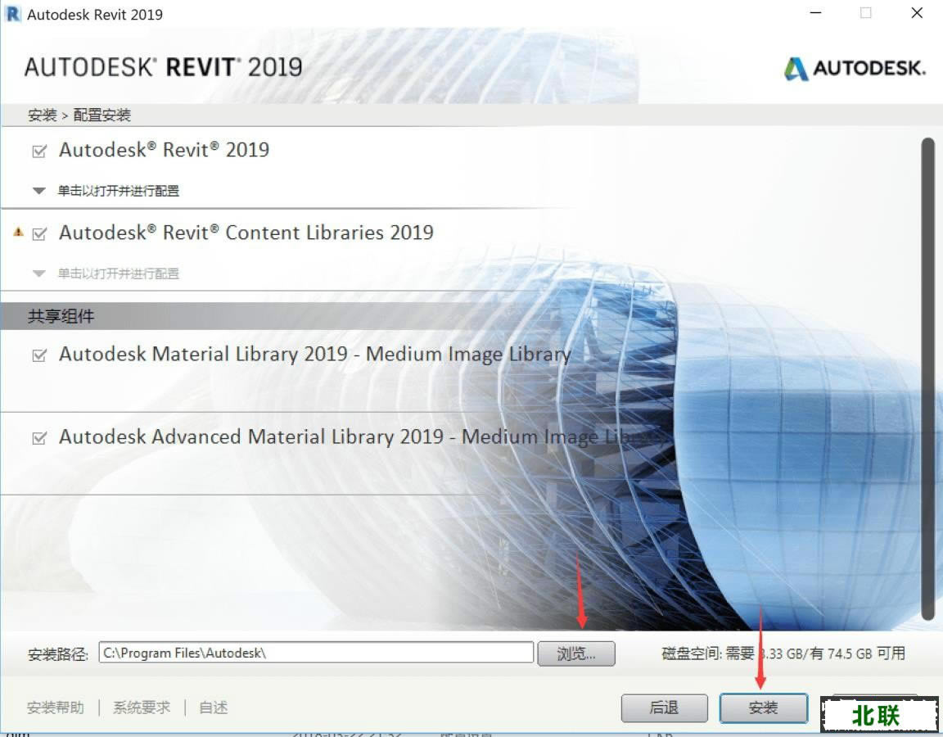943x737 pixels.
Task: Open the 系统要求 link
Action: pos(142,708)
